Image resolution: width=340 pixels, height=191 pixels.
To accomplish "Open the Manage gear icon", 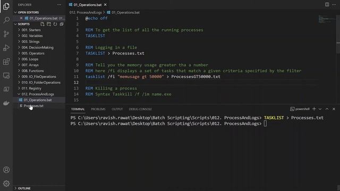I will (6, 184).
